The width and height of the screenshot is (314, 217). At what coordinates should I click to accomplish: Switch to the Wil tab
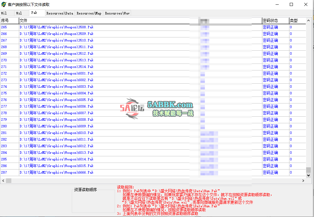point(7,13)
